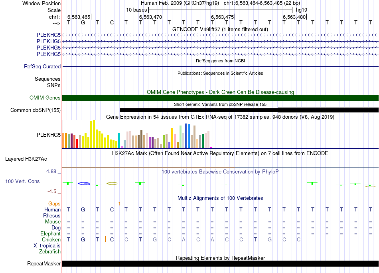379x273 pixels.
Task: Click the cyan bar in GTEx expression chart
Action: click(x=119, y=140)
